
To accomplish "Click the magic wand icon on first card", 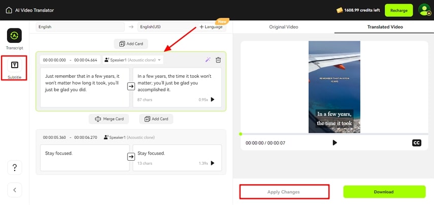I will tap(208, 60).
